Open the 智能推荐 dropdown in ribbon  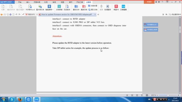pos(49,8)
